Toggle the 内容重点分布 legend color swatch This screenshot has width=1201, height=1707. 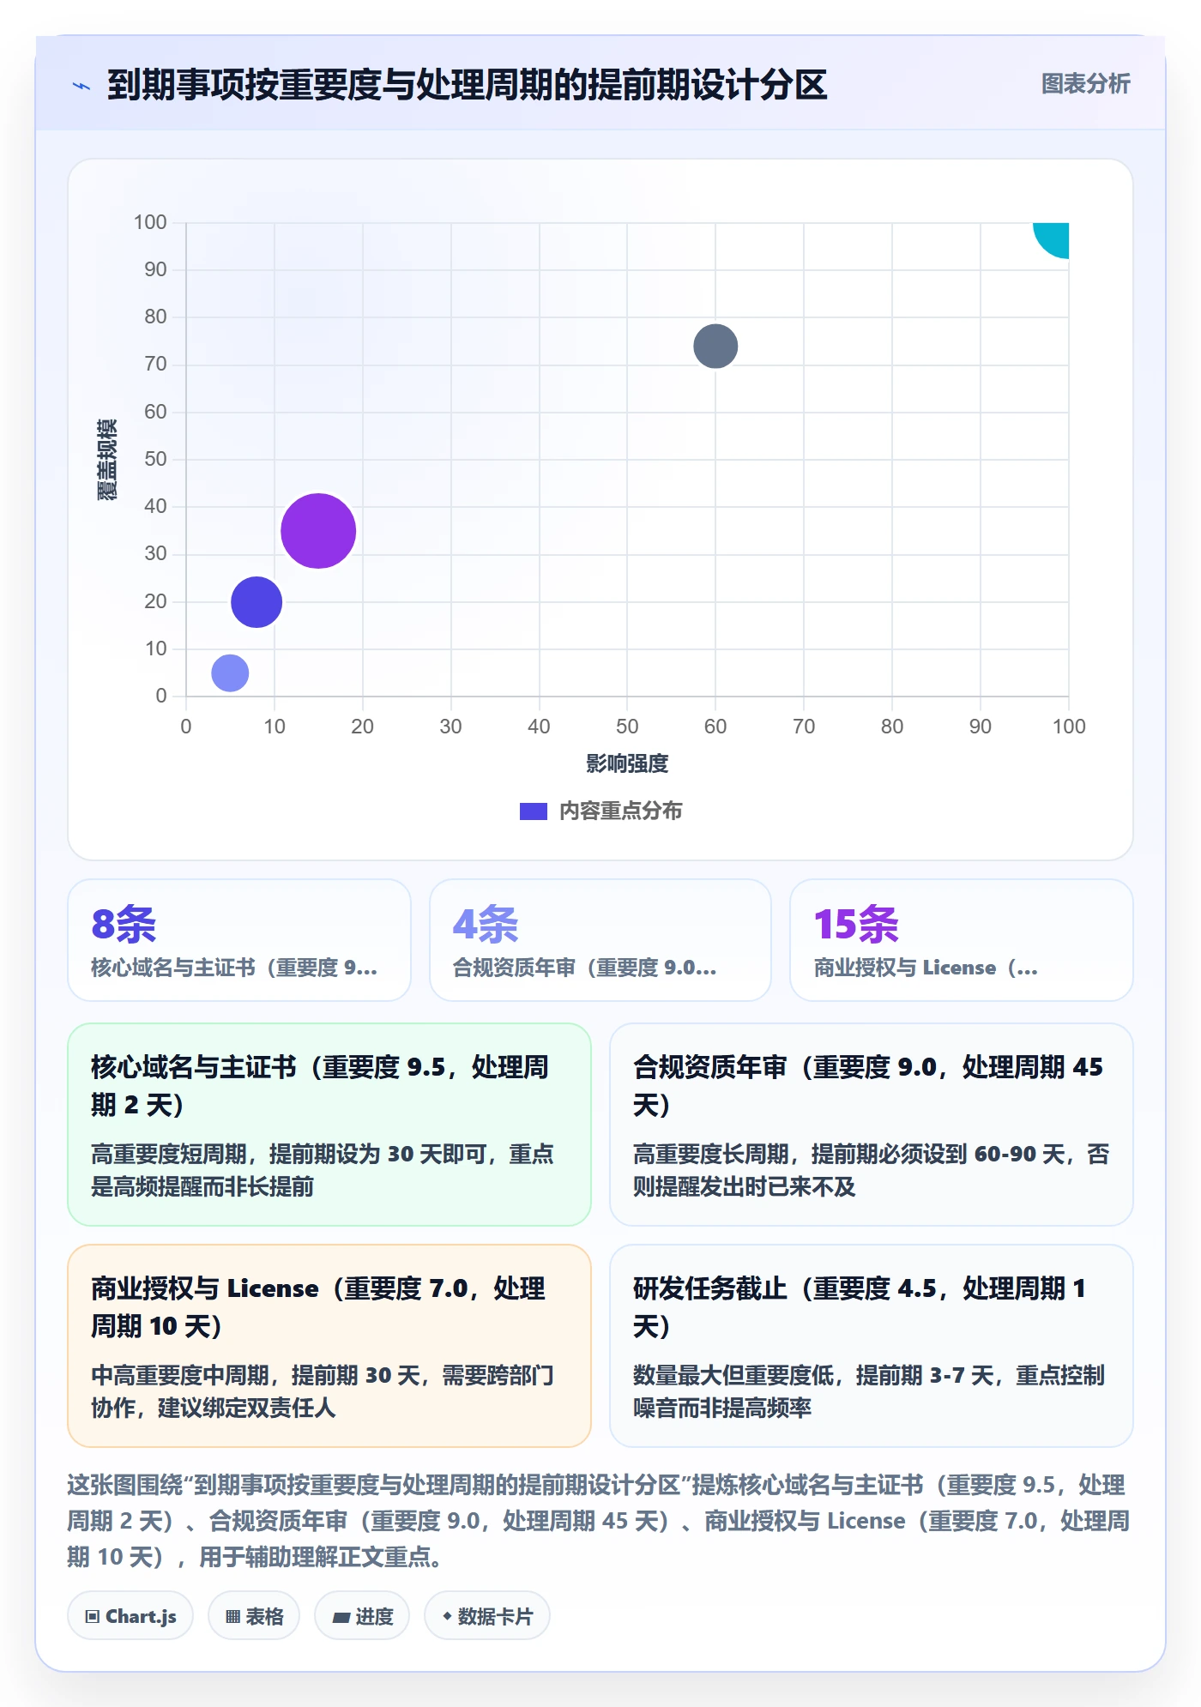[x=533, y=811]
